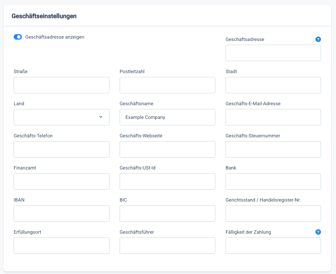Select the Geschäfts-Webseite field
This screenshot has height=274, width=336.
tap(167, 149)
